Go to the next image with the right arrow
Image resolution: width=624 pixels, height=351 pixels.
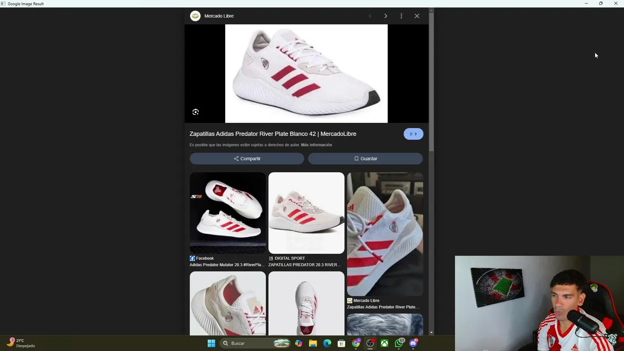pos(386,16)
